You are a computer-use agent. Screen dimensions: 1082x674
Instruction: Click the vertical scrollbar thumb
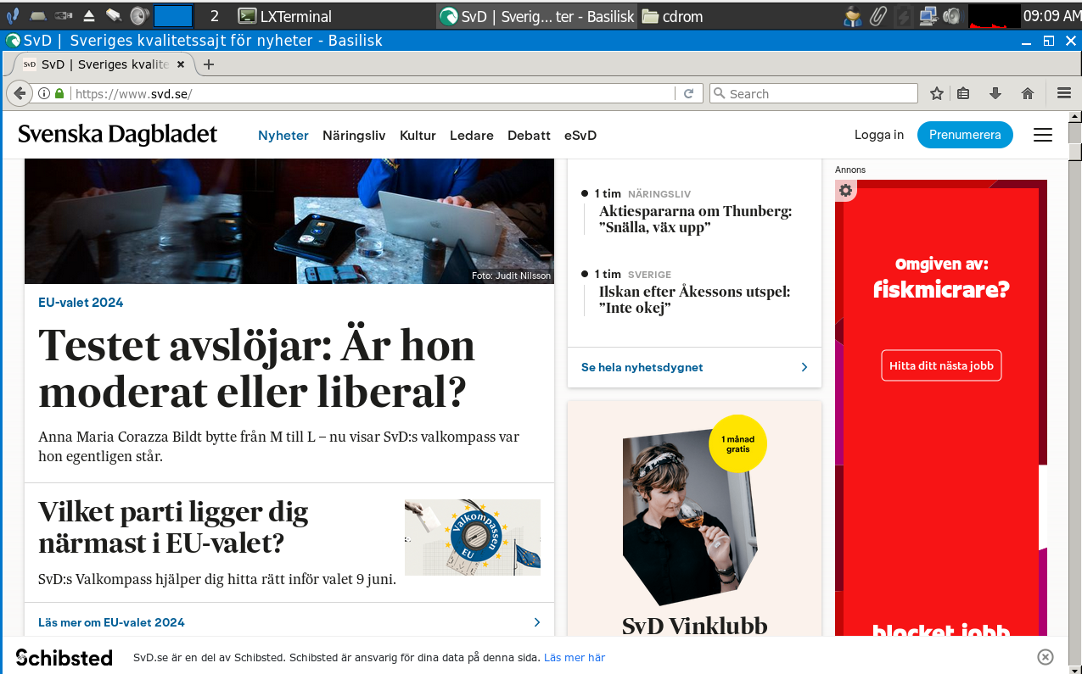pos(1075,152)
